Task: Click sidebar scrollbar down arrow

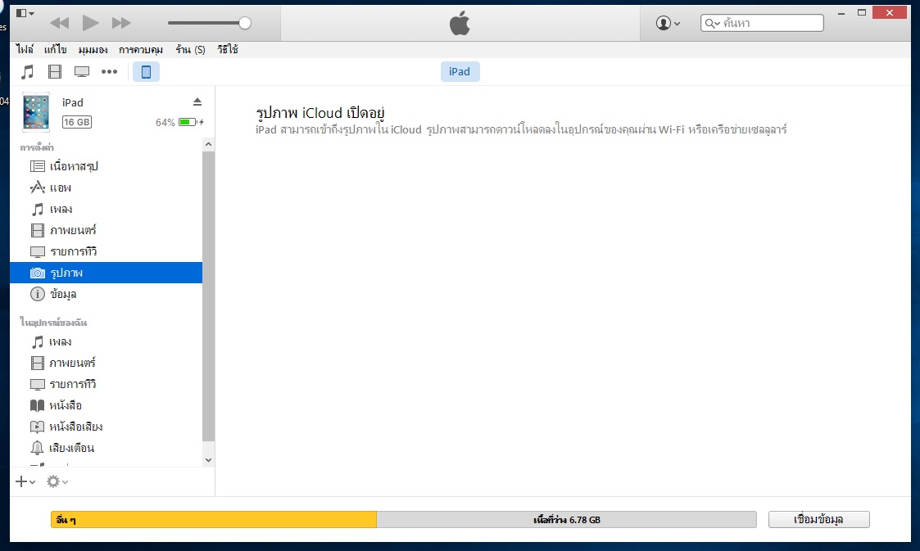Action: pos(208,460)
